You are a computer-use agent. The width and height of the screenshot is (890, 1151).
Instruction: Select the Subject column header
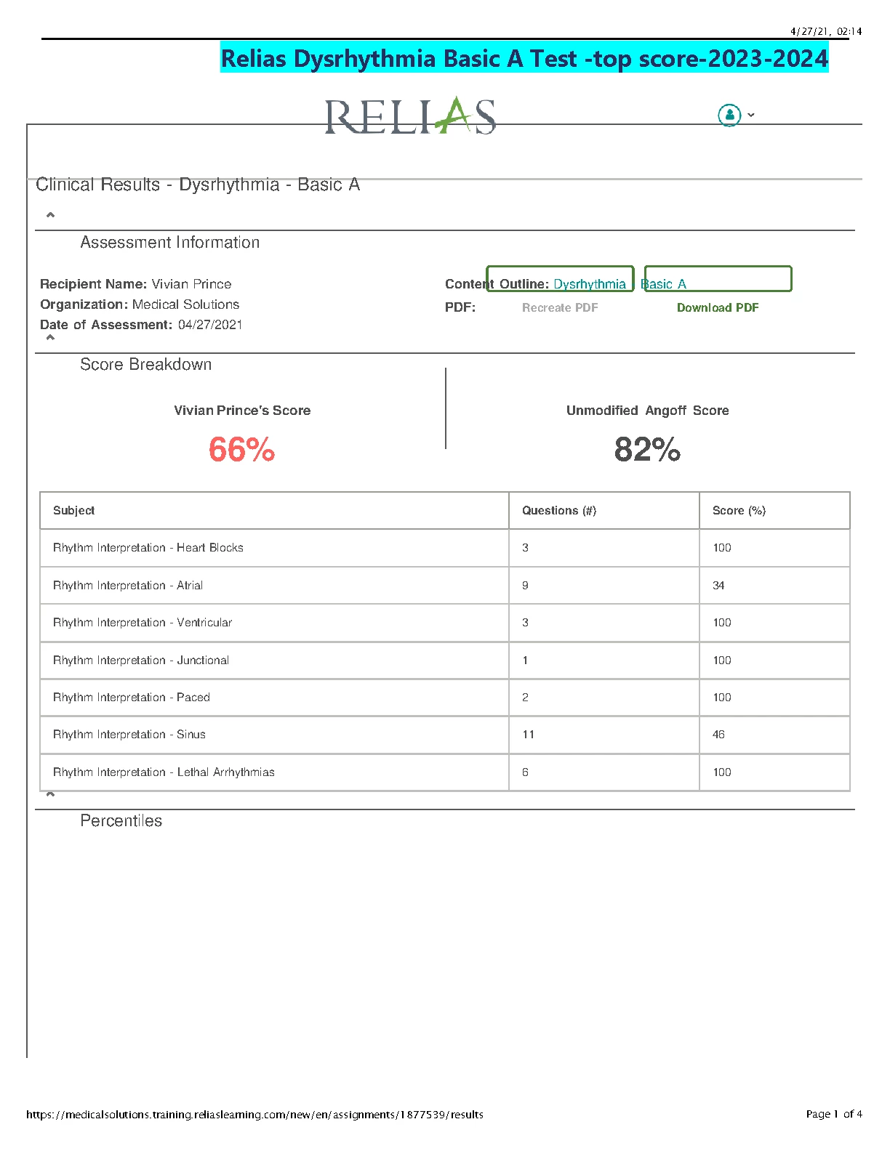(x=274, y=511)
